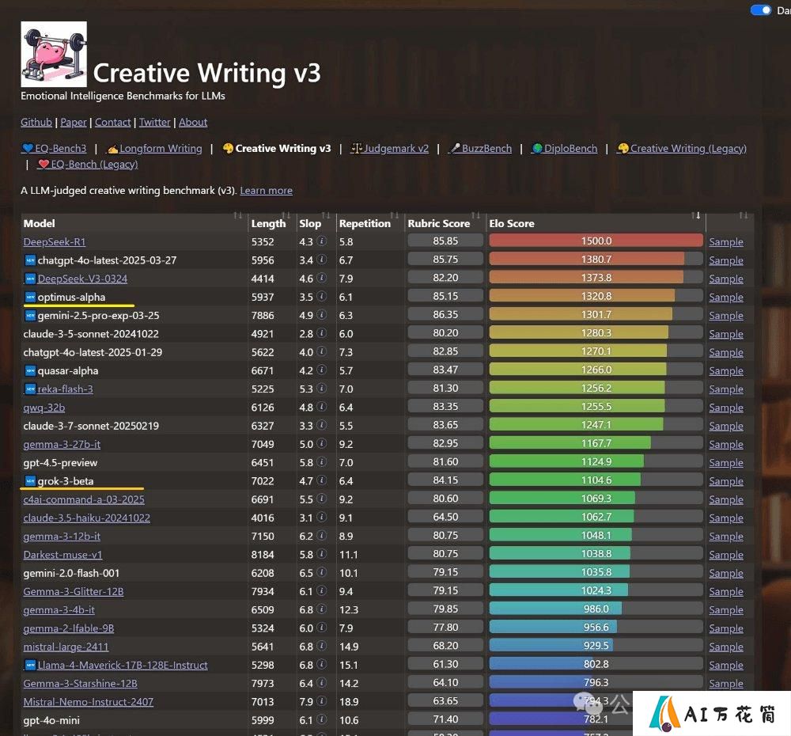Click sort arrows on the Sample column
Screen dimensions: 791x736
pos(743,215)
